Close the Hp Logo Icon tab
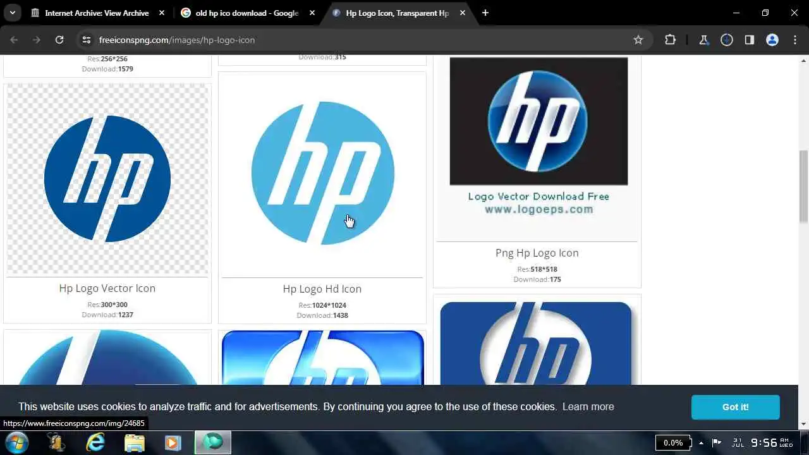The width and height of the screenshot is (809, 455). click(463, 13)
